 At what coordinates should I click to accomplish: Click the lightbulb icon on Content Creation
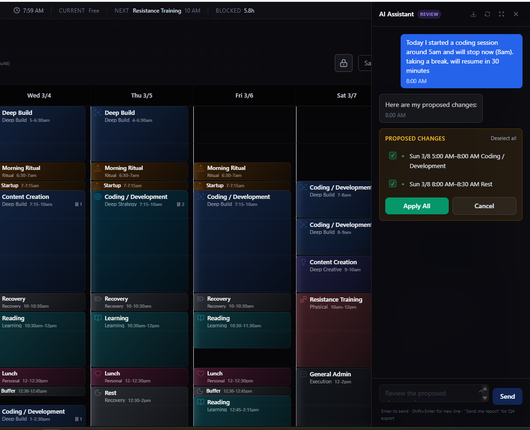[304, 262]
